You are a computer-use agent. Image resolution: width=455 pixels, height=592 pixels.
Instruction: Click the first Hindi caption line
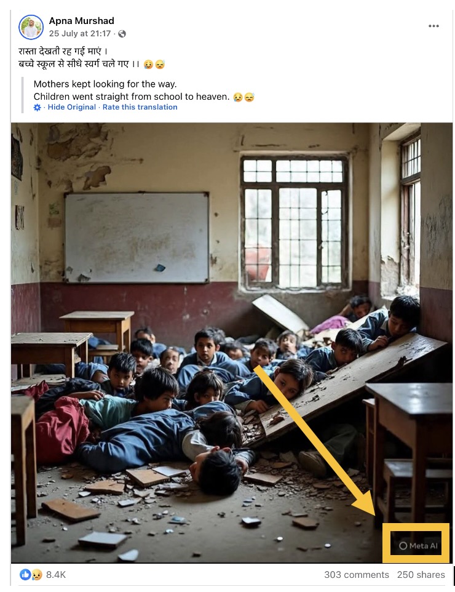(x=63, y=51)
